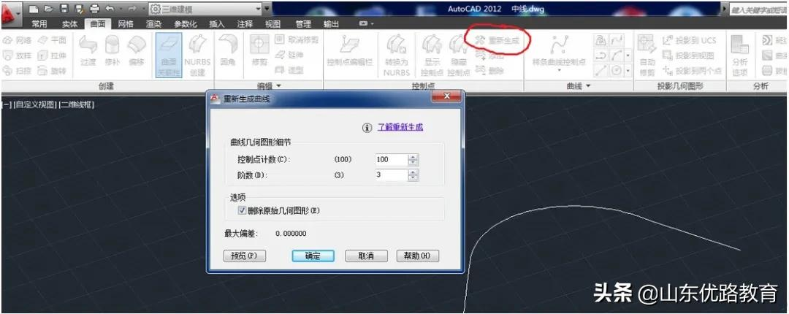Toggle the 自动修剪 button
This screenshot has width=789, height=314.
647,55
